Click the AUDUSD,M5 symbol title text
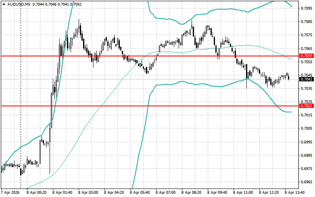The height and width of the screenshot is (197, 315). point(19,4)
